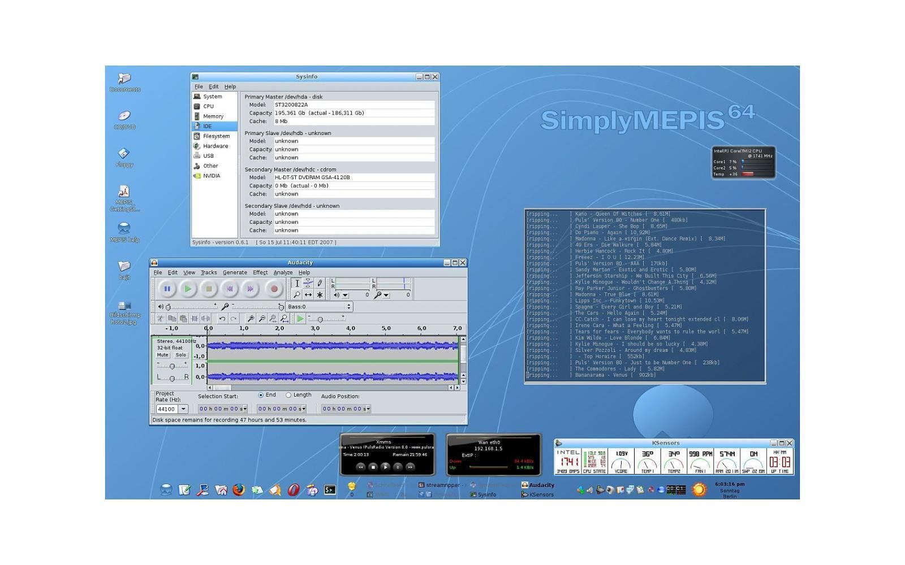
Task: Click the Silence selection icon
Action: (x=205, y=319)
